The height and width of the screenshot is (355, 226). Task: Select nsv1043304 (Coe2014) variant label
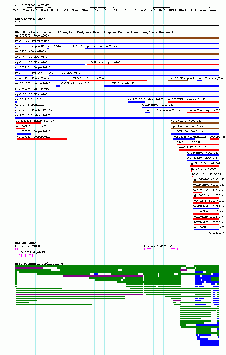click(208, 211)
